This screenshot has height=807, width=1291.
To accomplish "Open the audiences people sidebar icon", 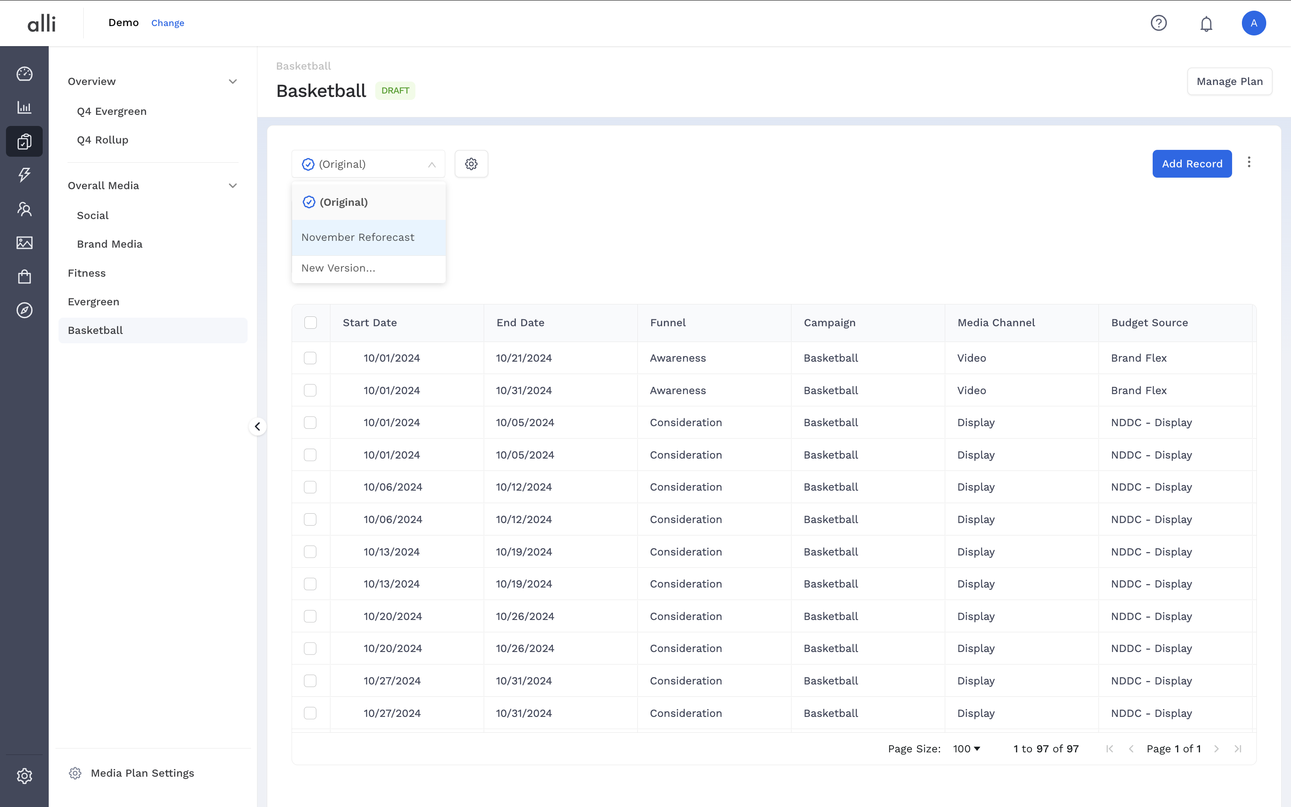I will (x=24, y=209).
